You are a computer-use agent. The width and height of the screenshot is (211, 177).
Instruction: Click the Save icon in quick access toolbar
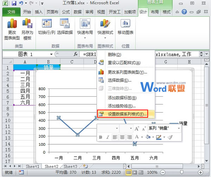(14, 3)
